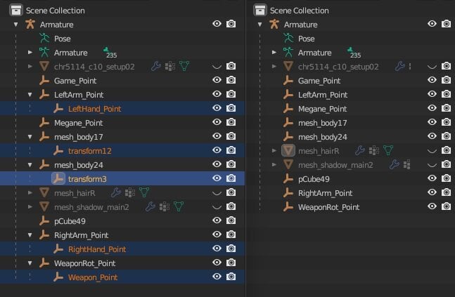Screen dimensions: 455x297
Task: Hide transform12 using its eye icon
Action: (x=217, y=150)
